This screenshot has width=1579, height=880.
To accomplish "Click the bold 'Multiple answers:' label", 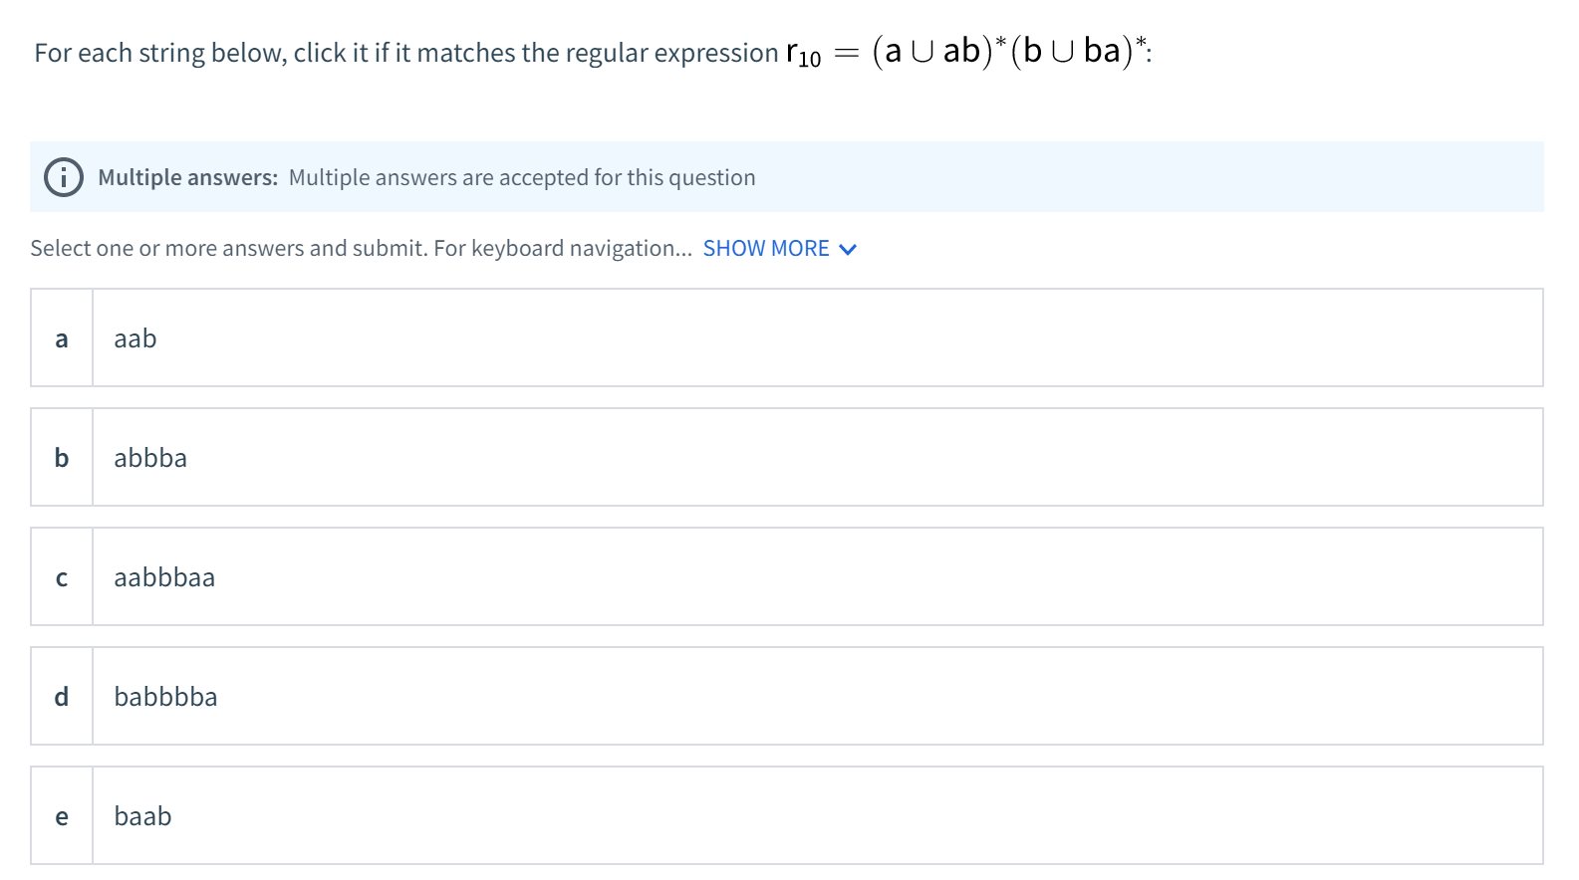I will pos(187,177).
